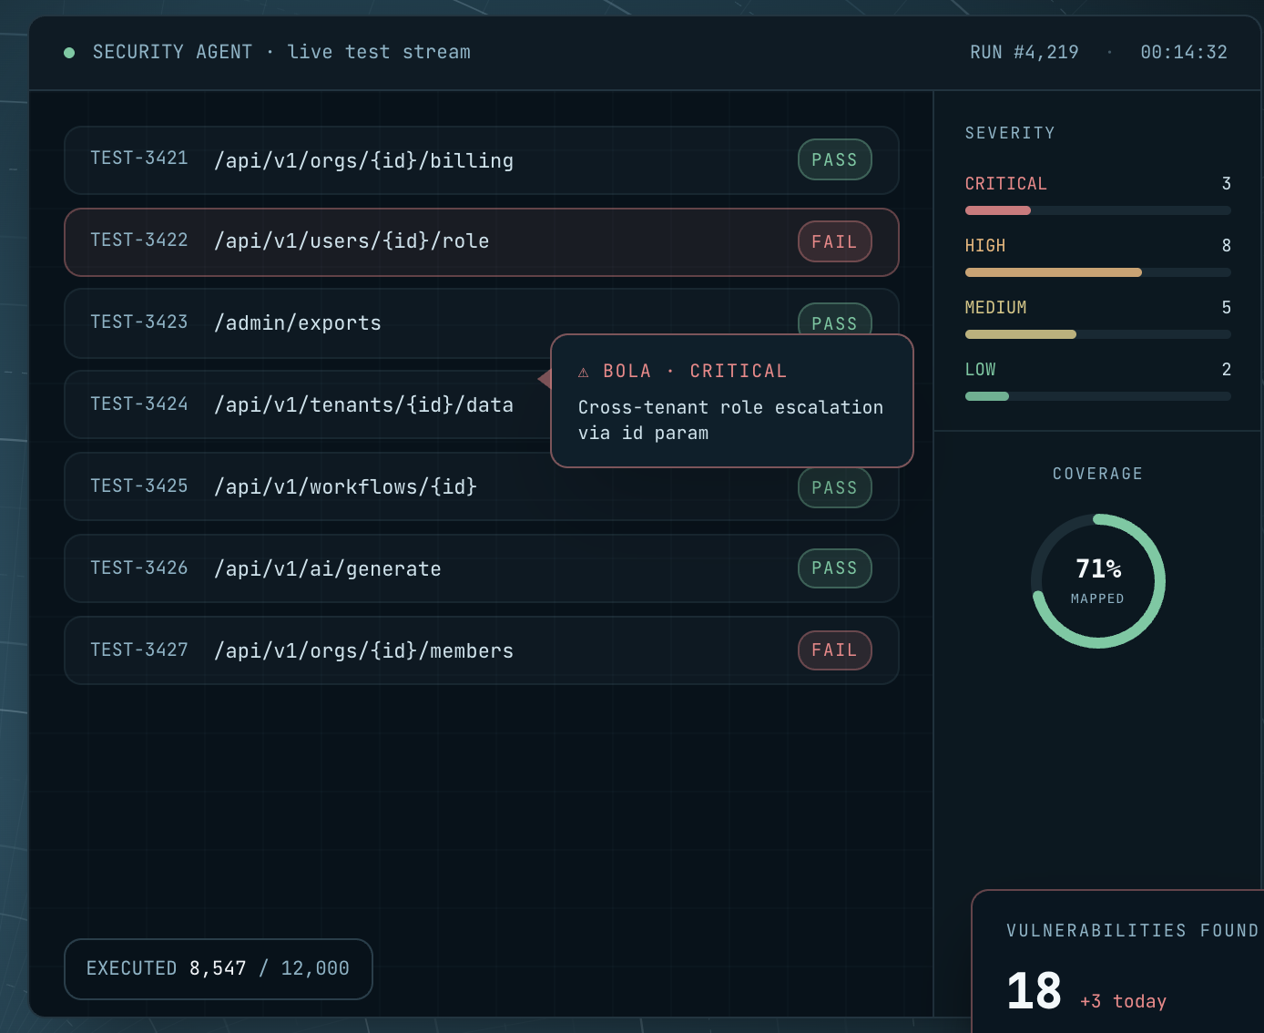The width and height of the screenshot is (1264, 1033).
Task: Click the RUN #4,219 label
Action: (x=1024, y=53)
